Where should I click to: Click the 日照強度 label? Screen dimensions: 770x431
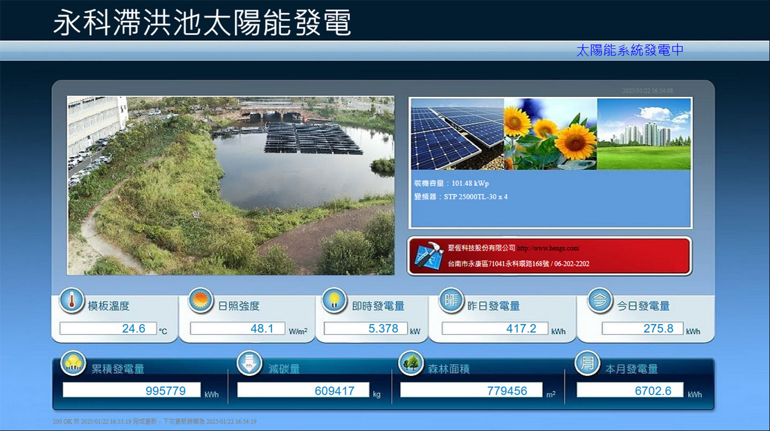tap(239, 306)
